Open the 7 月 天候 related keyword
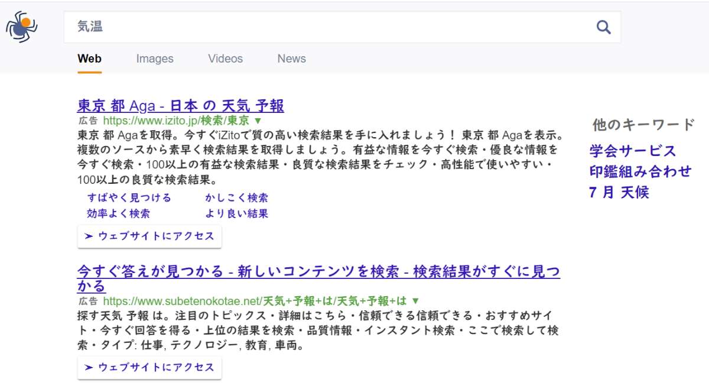The height and width of the screenshot is (386, 709). point(619,192)
